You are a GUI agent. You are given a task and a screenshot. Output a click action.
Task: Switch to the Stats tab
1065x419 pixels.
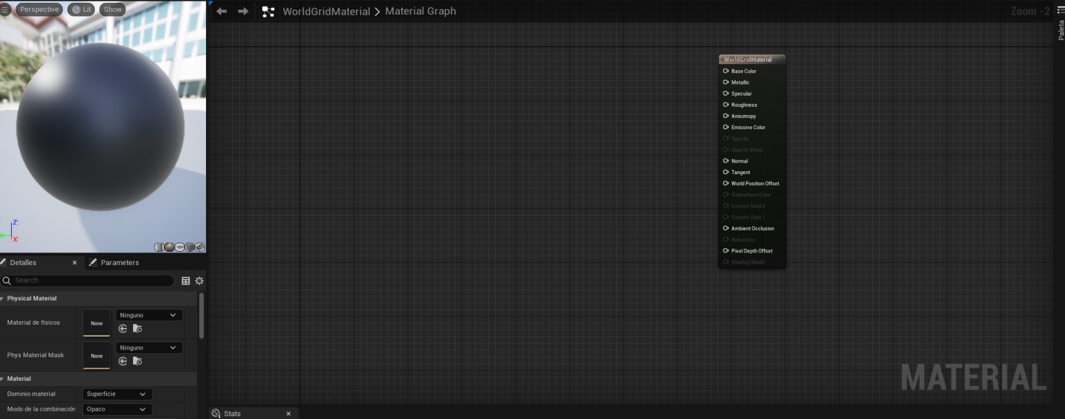[x=232, y=413]
